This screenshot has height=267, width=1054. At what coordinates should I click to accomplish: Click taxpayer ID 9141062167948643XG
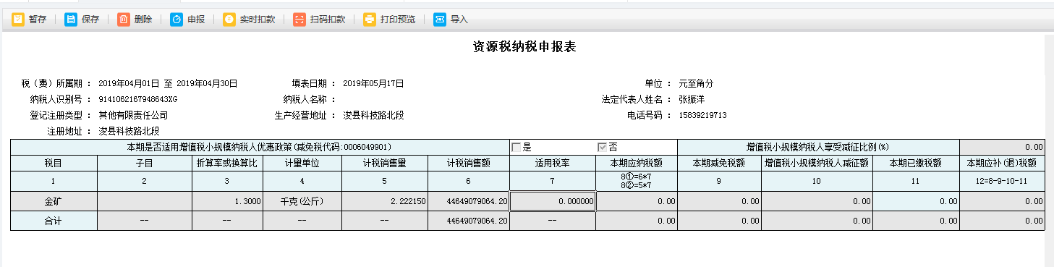pos(138,99)
